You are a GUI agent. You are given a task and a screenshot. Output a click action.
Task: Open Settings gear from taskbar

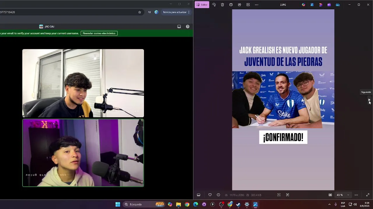(247, 204)
